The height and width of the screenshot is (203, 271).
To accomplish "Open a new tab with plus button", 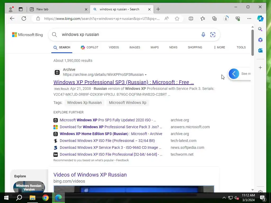I will tap(158, 9).
